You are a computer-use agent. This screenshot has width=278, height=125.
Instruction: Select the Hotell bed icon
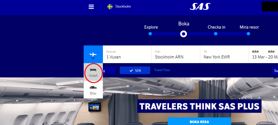pos(93,70)
